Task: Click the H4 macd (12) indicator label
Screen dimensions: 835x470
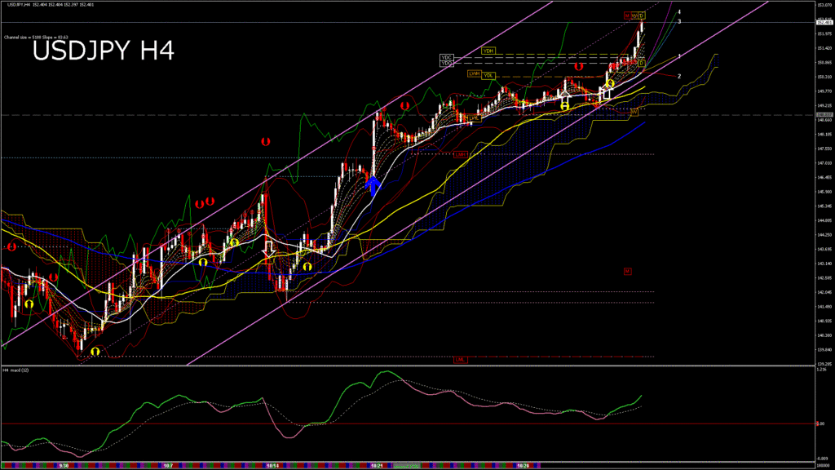Action: pos(16,370)
